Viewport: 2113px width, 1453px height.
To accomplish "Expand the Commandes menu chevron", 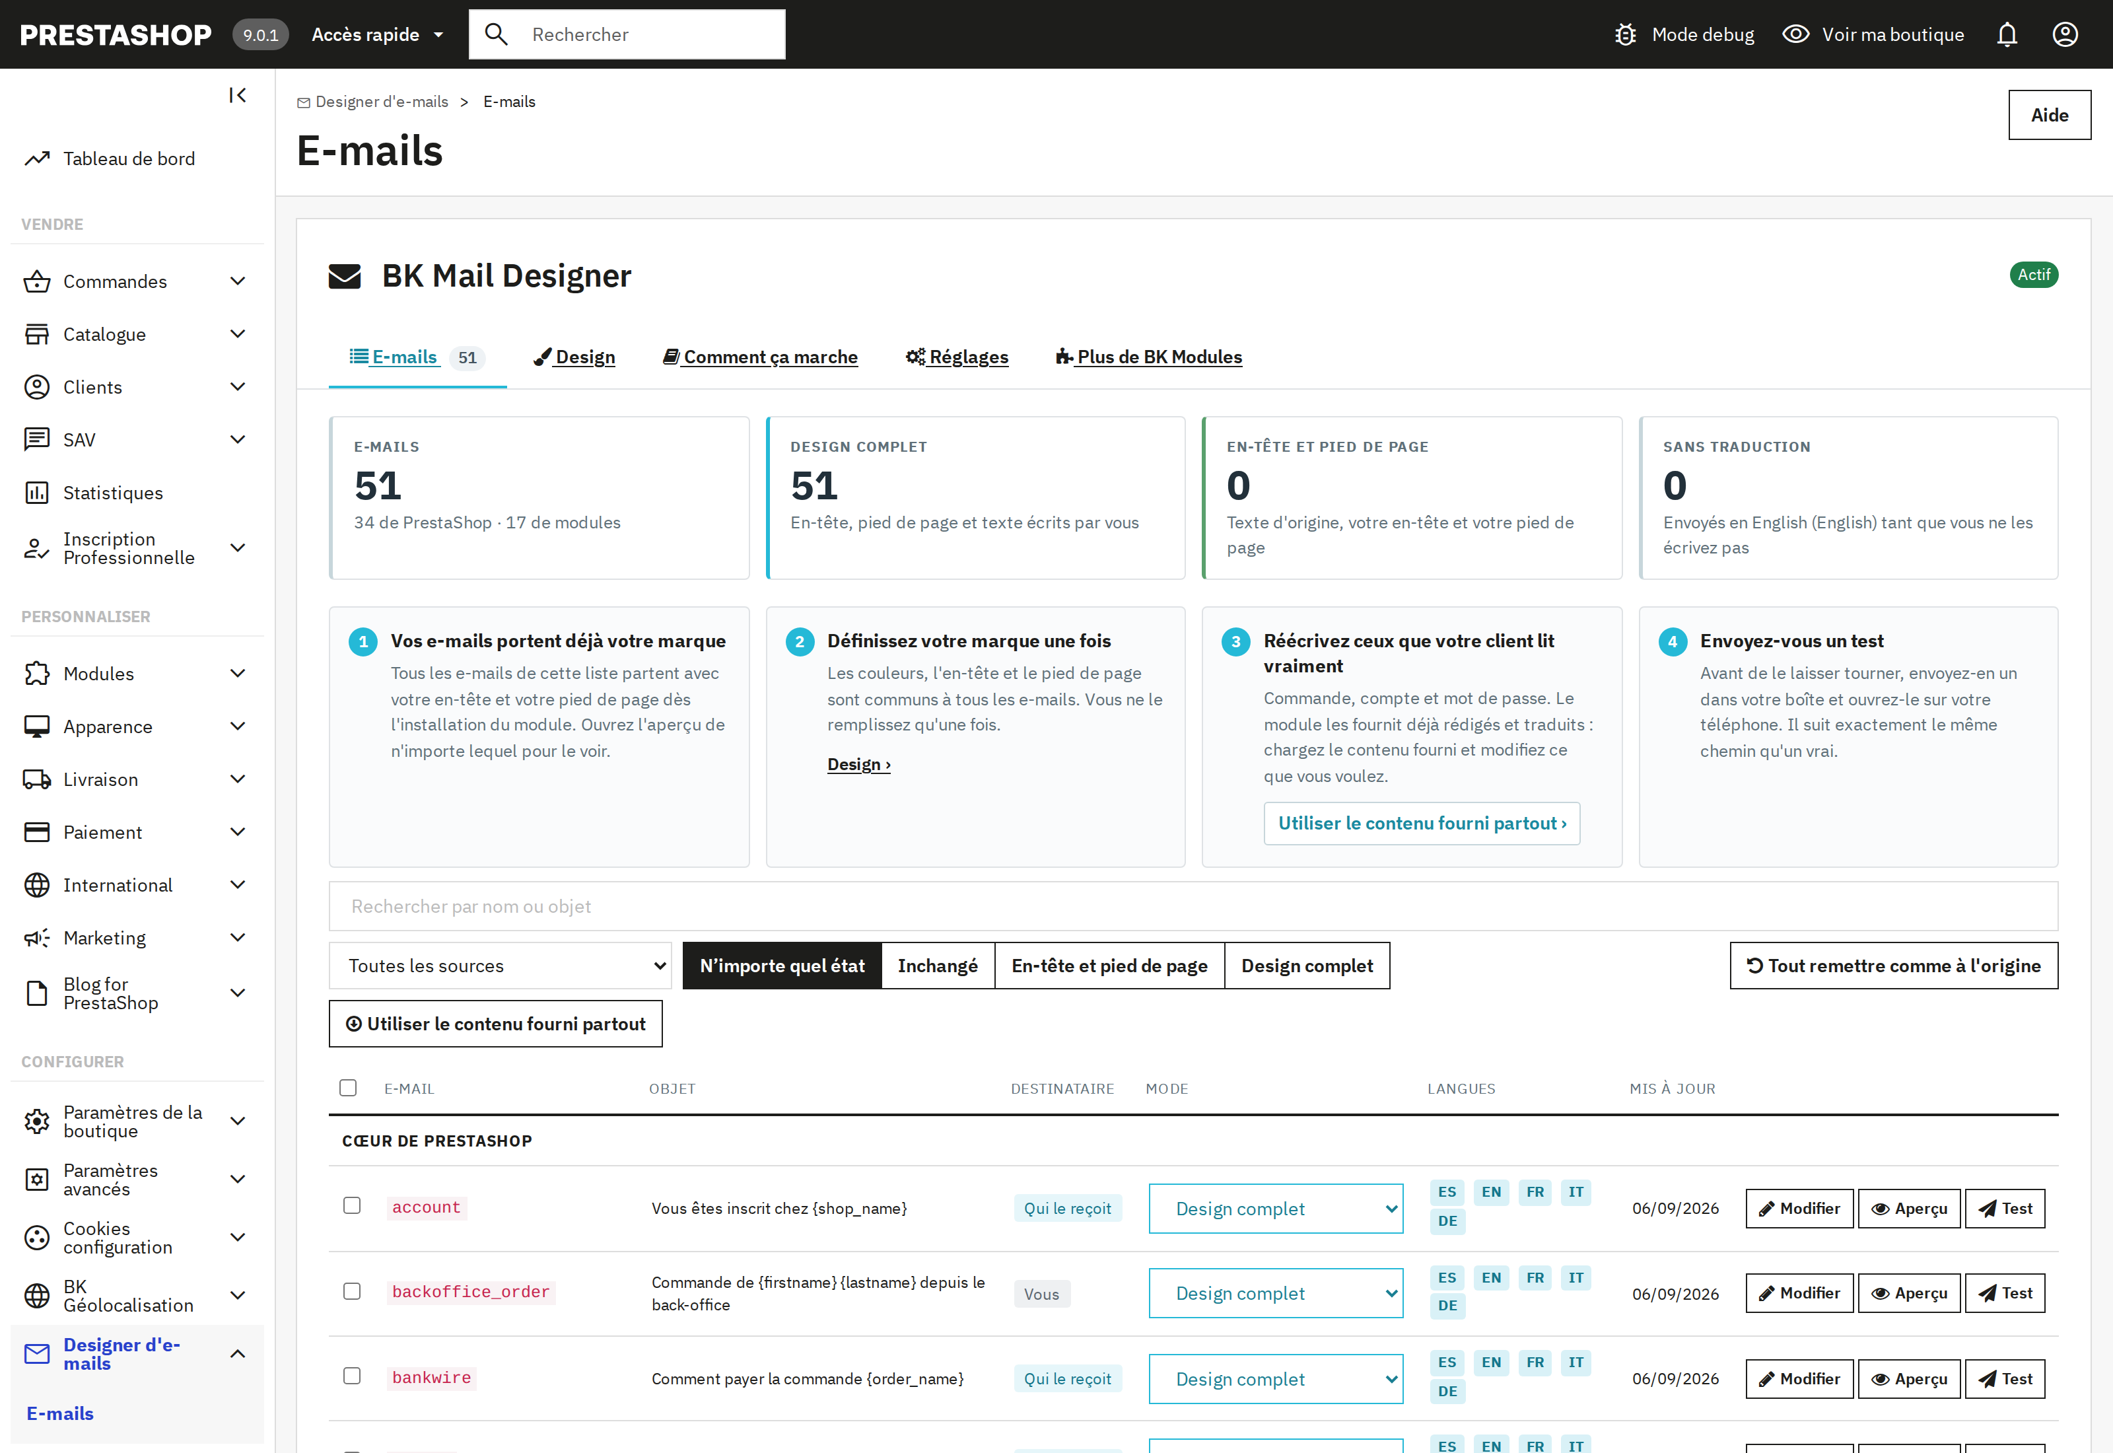I will click(238, 281).
